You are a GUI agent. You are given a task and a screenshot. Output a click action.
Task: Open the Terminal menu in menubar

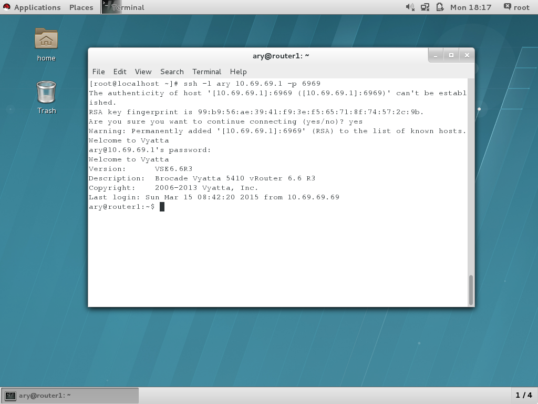206,72
